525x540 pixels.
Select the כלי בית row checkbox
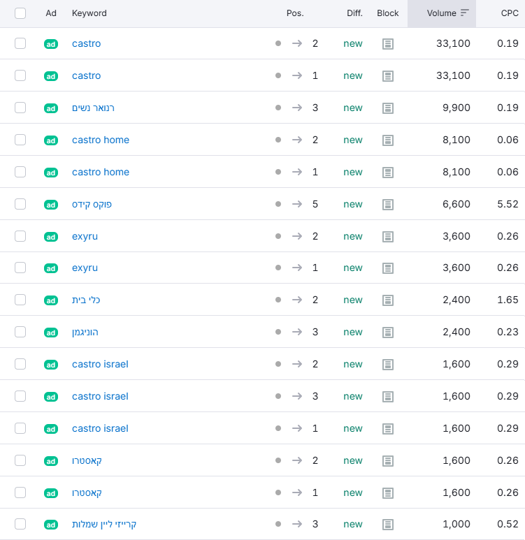pos(20,300)
